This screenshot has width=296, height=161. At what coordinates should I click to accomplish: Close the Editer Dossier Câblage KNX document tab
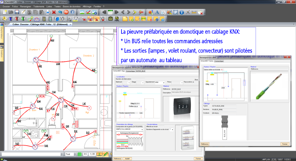[x=70, y=25]
